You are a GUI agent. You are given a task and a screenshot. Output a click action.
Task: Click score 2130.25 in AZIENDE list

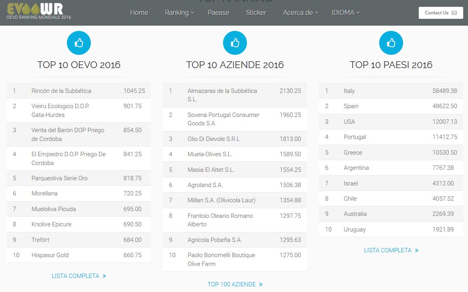tap(290, 91)
